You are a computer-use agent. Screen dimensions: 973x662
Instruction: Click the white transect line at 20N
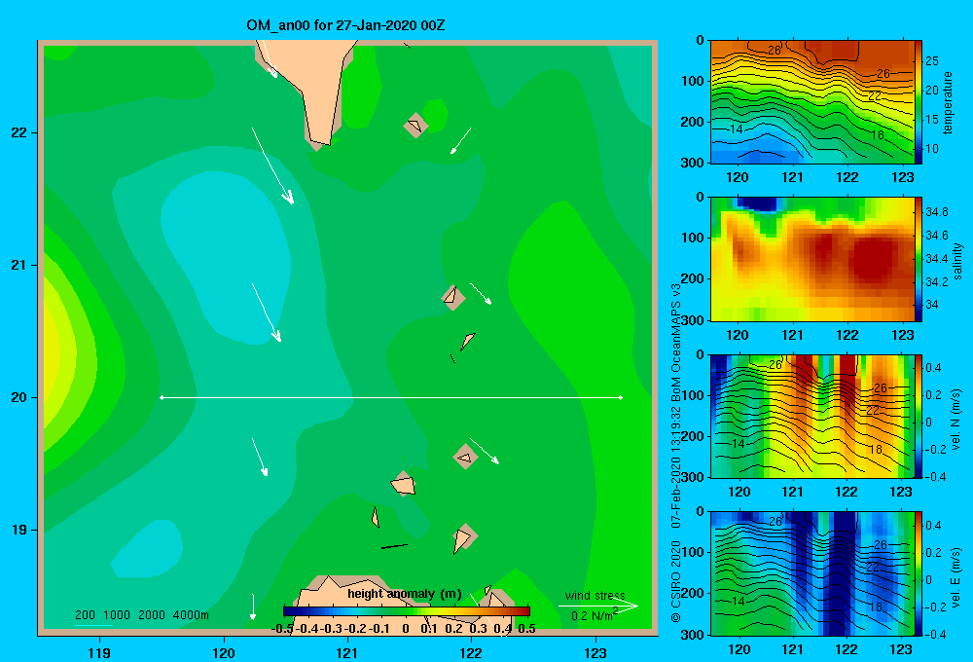pyautogui.click(x=391, y=397)
